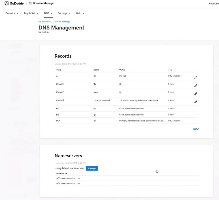Click the ns65.domaincontrol.com NS record value
219x200 pixels.
pos(132,109)
